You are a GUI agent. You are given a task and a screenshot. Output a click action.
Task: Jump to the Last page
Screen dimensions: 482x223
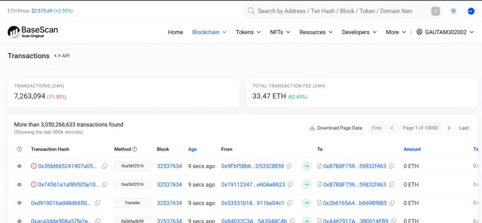464,128
